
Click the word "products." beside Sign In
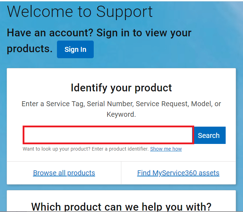[30, 49]
